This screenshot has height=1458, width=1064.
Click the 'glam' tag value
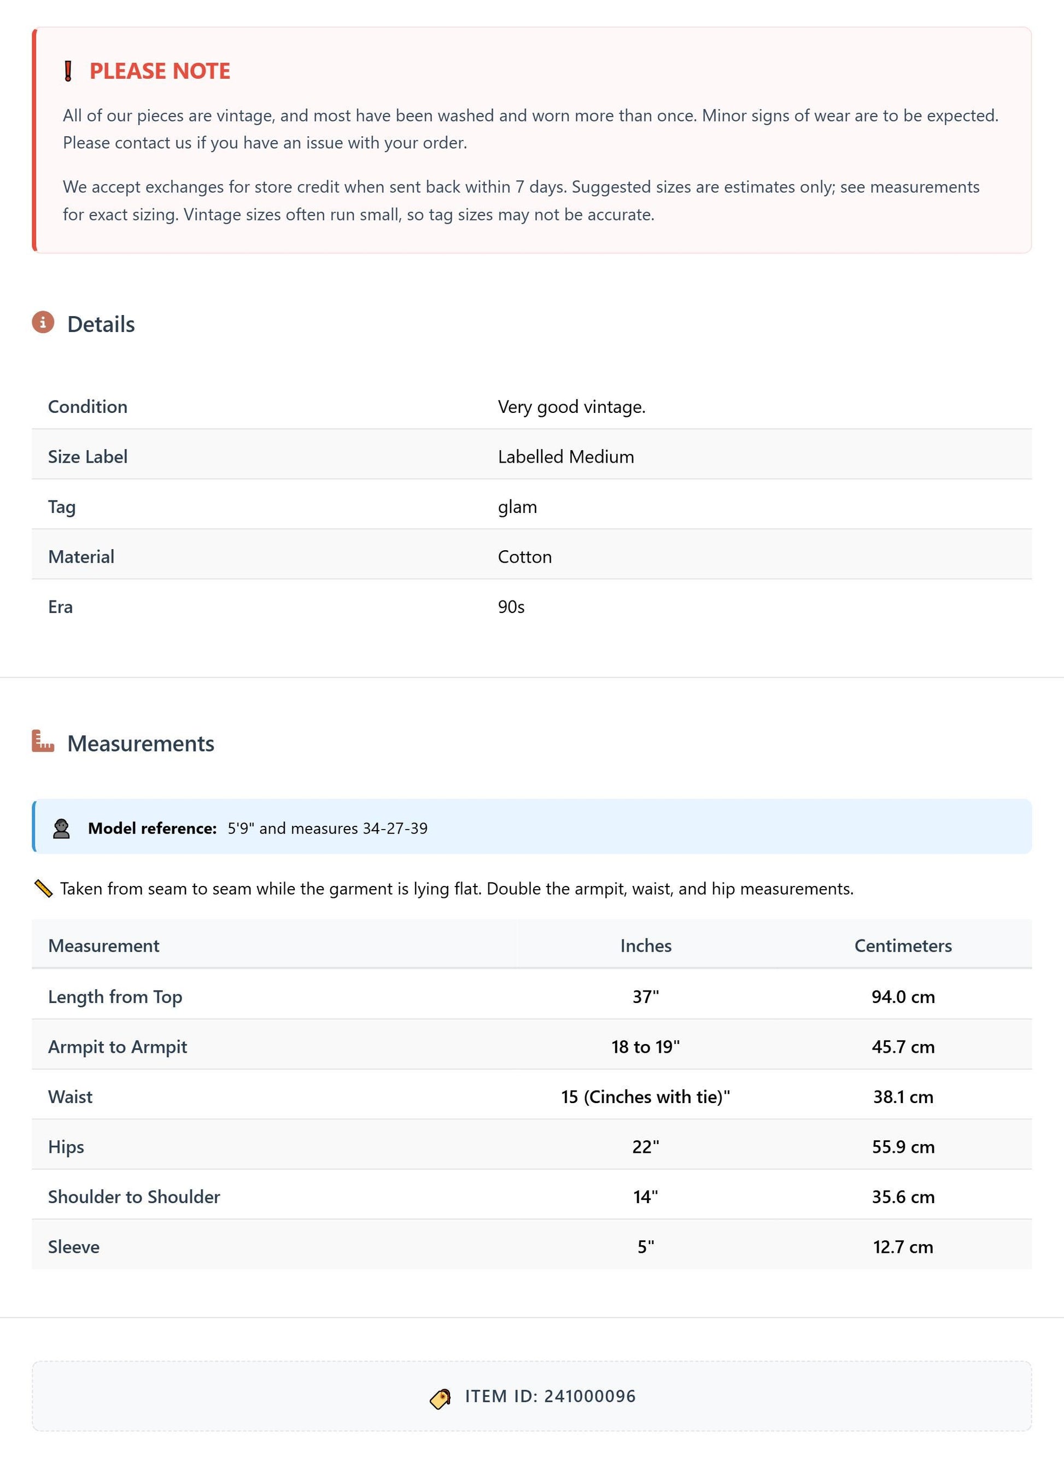tap(517, 507)
